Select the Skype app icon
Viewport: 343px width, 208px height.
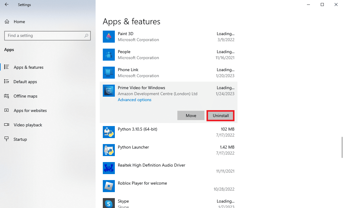pyautogui.click(x=109, y=203)
